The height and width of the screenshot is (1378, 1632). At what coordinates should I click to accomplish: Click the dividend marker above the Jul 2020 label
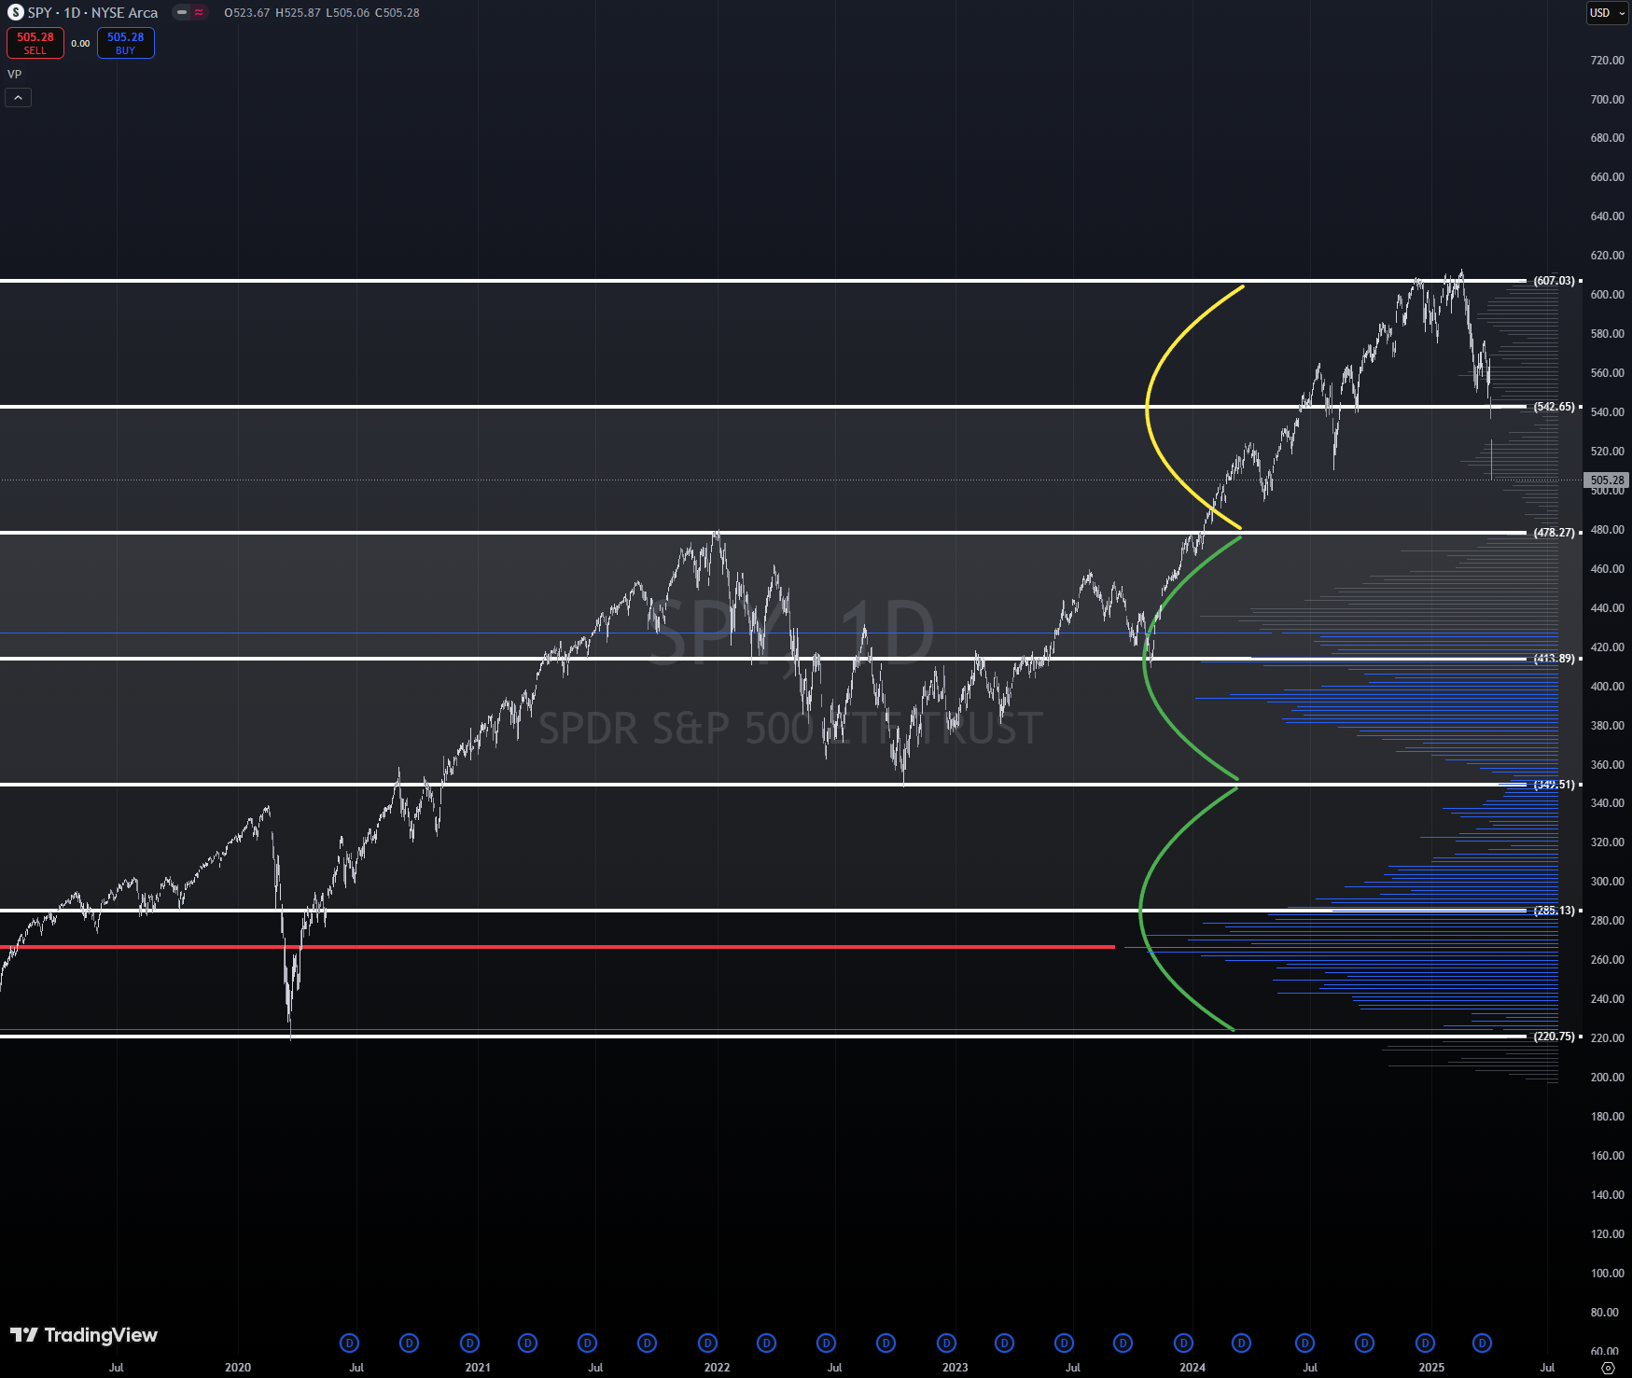pyautogui.click(x=349, y=1343)
